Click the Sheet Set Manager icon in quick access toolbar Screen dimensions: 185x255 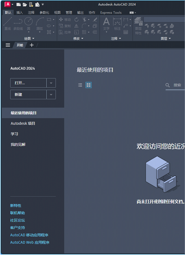pyautogui.click(x=37, y=4)
